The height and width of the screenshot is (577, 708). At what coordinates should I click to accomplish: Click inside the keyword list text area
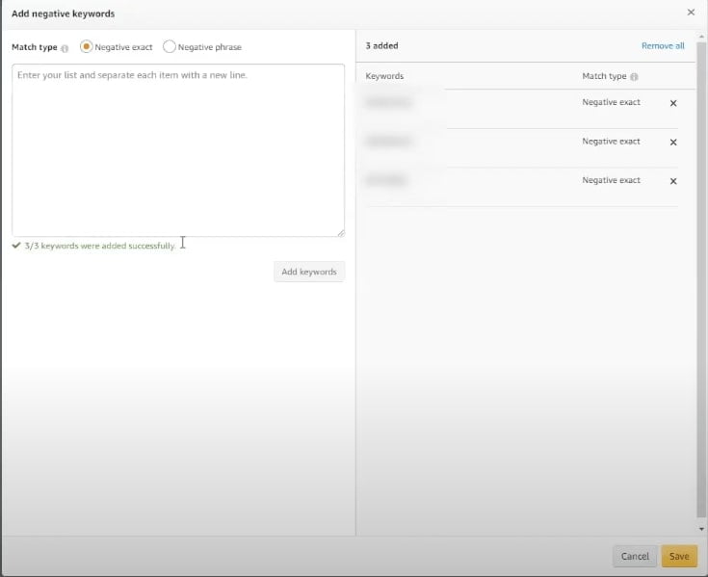click(178, 150)
